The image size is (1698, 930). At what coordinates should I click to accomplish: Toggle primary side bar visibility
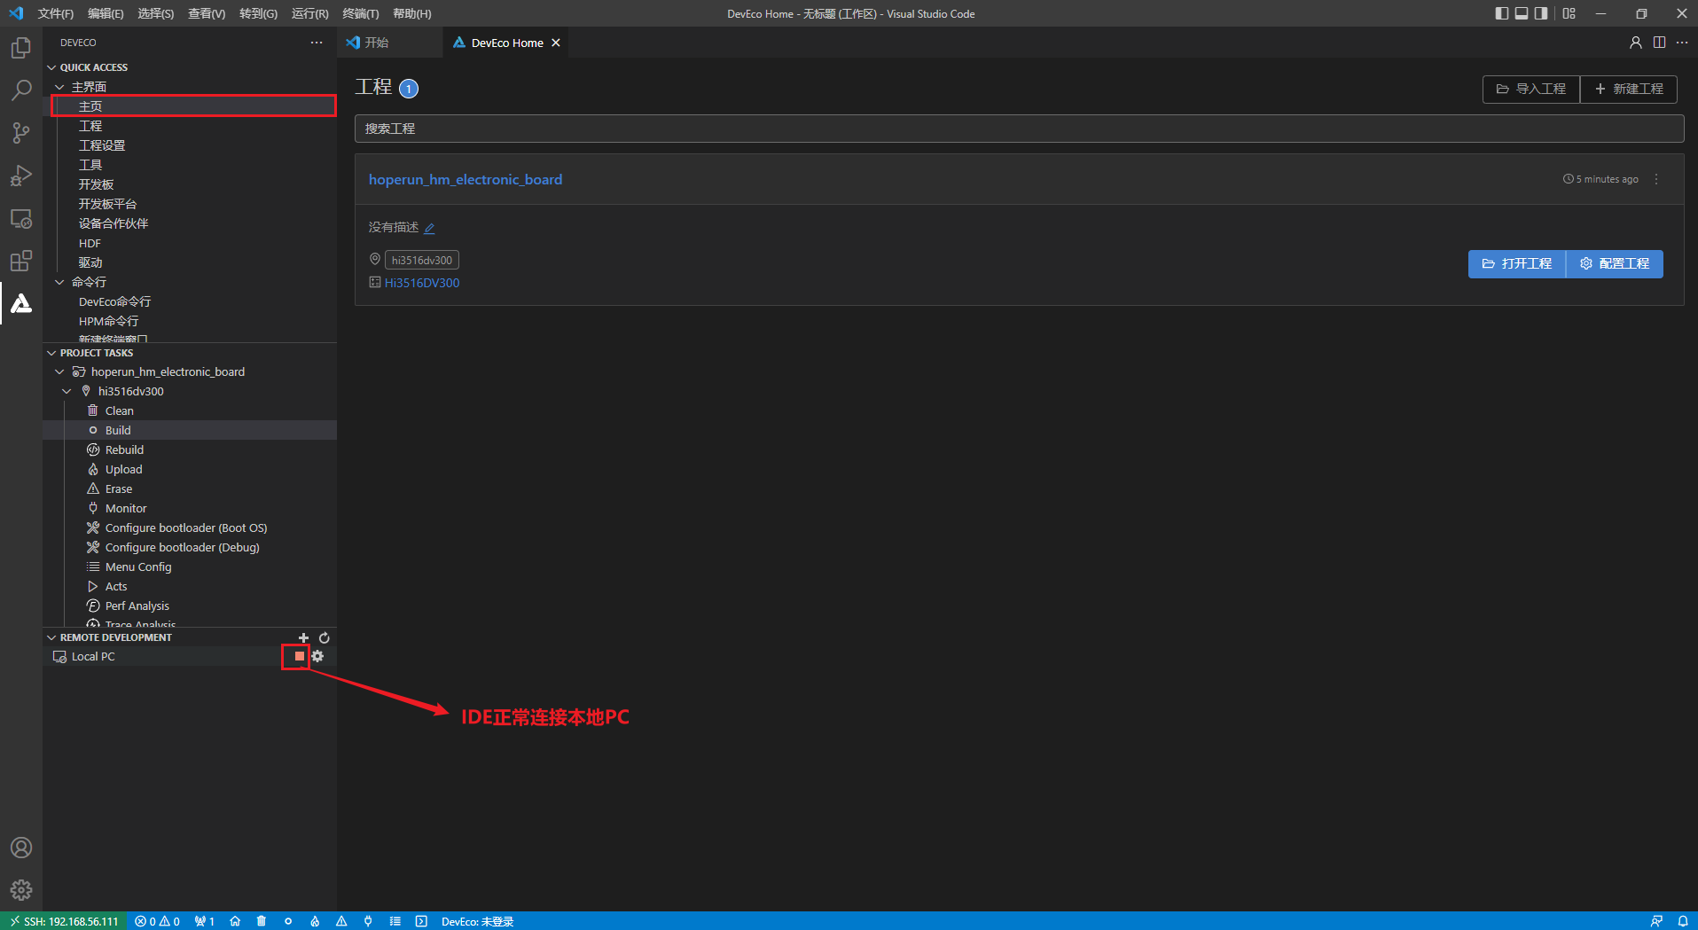click(x=1502, y=13)
